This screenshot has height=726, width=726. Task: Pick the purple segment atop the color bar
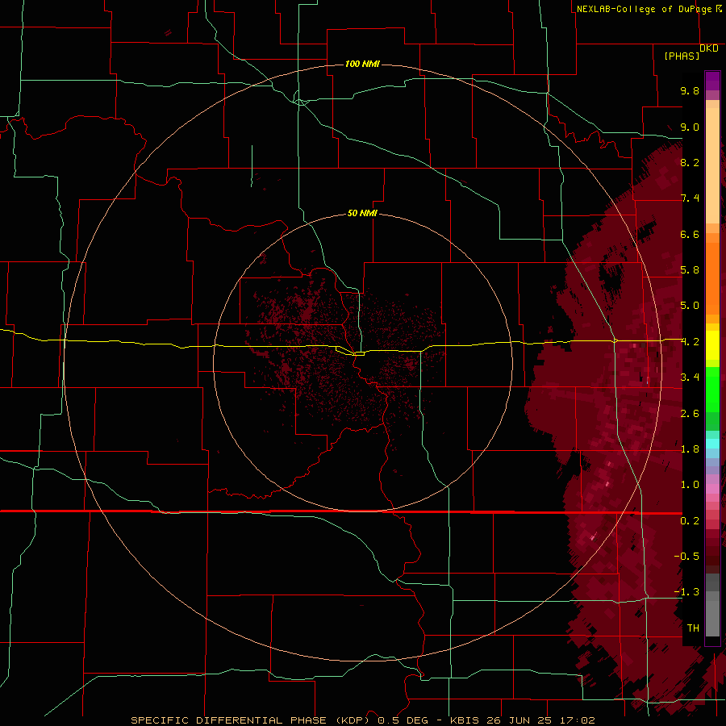712,81
